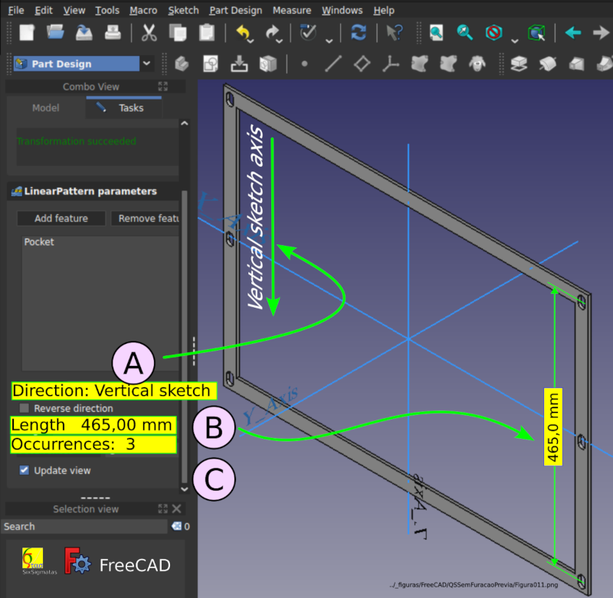613x598 pixels.
Task: Cut selection with scissors icon
Action: [149, 32]
